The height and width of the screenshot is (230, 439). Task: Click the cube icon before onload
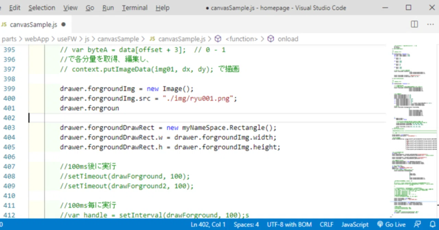[x=271, y=39]
